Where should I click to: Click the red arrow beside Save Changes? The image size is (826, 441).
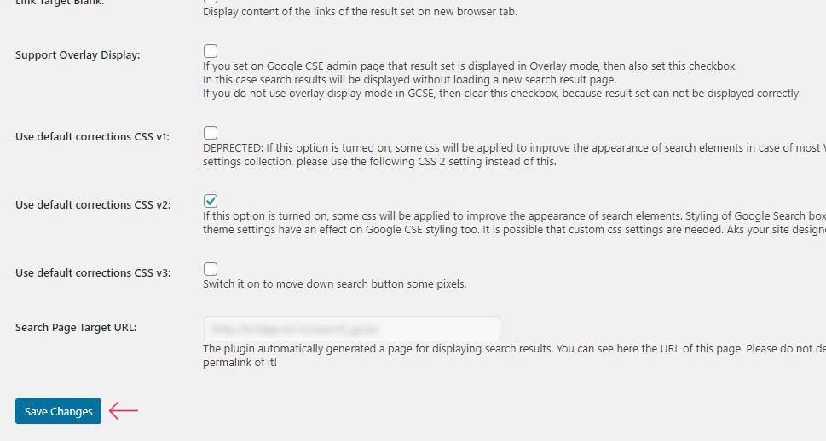point(124,411)
